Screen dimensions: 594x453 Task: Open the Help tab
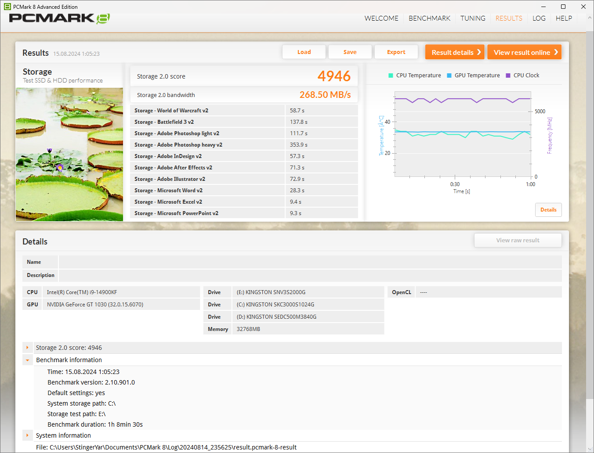point(564,18)
